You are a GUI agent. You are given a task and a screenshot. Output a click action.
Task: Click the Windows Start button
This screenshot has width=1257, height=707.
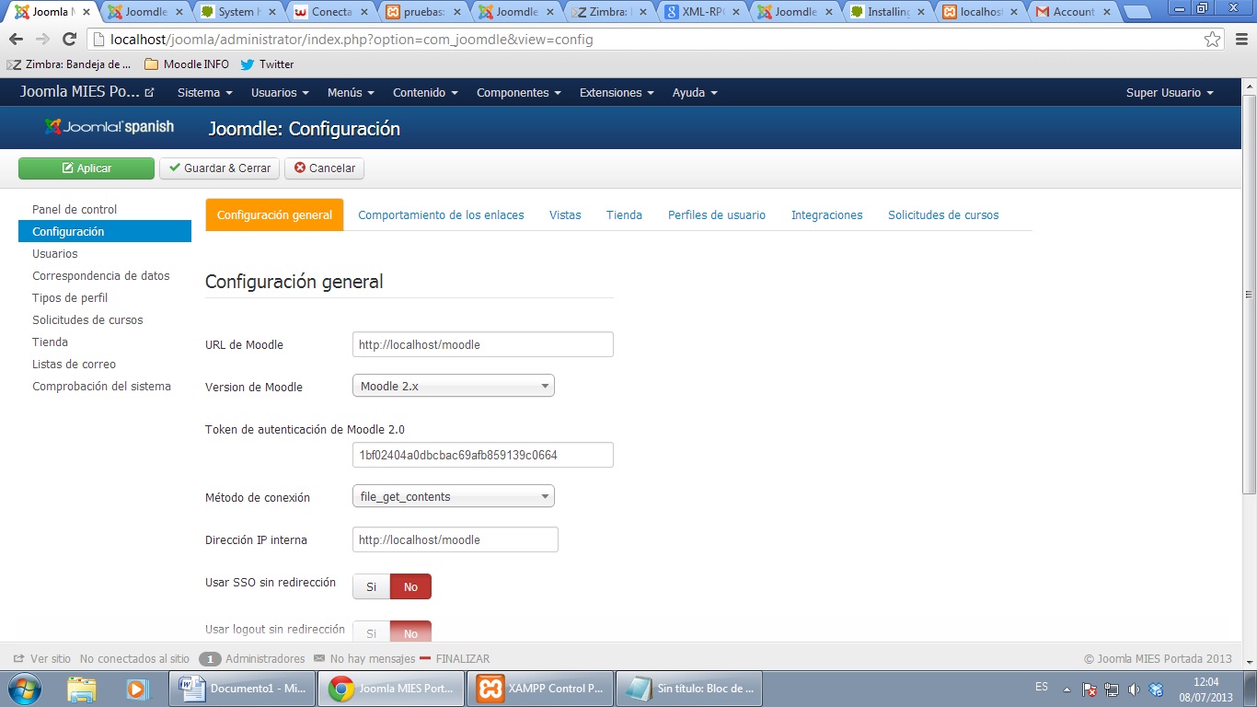tap(24, 689)
